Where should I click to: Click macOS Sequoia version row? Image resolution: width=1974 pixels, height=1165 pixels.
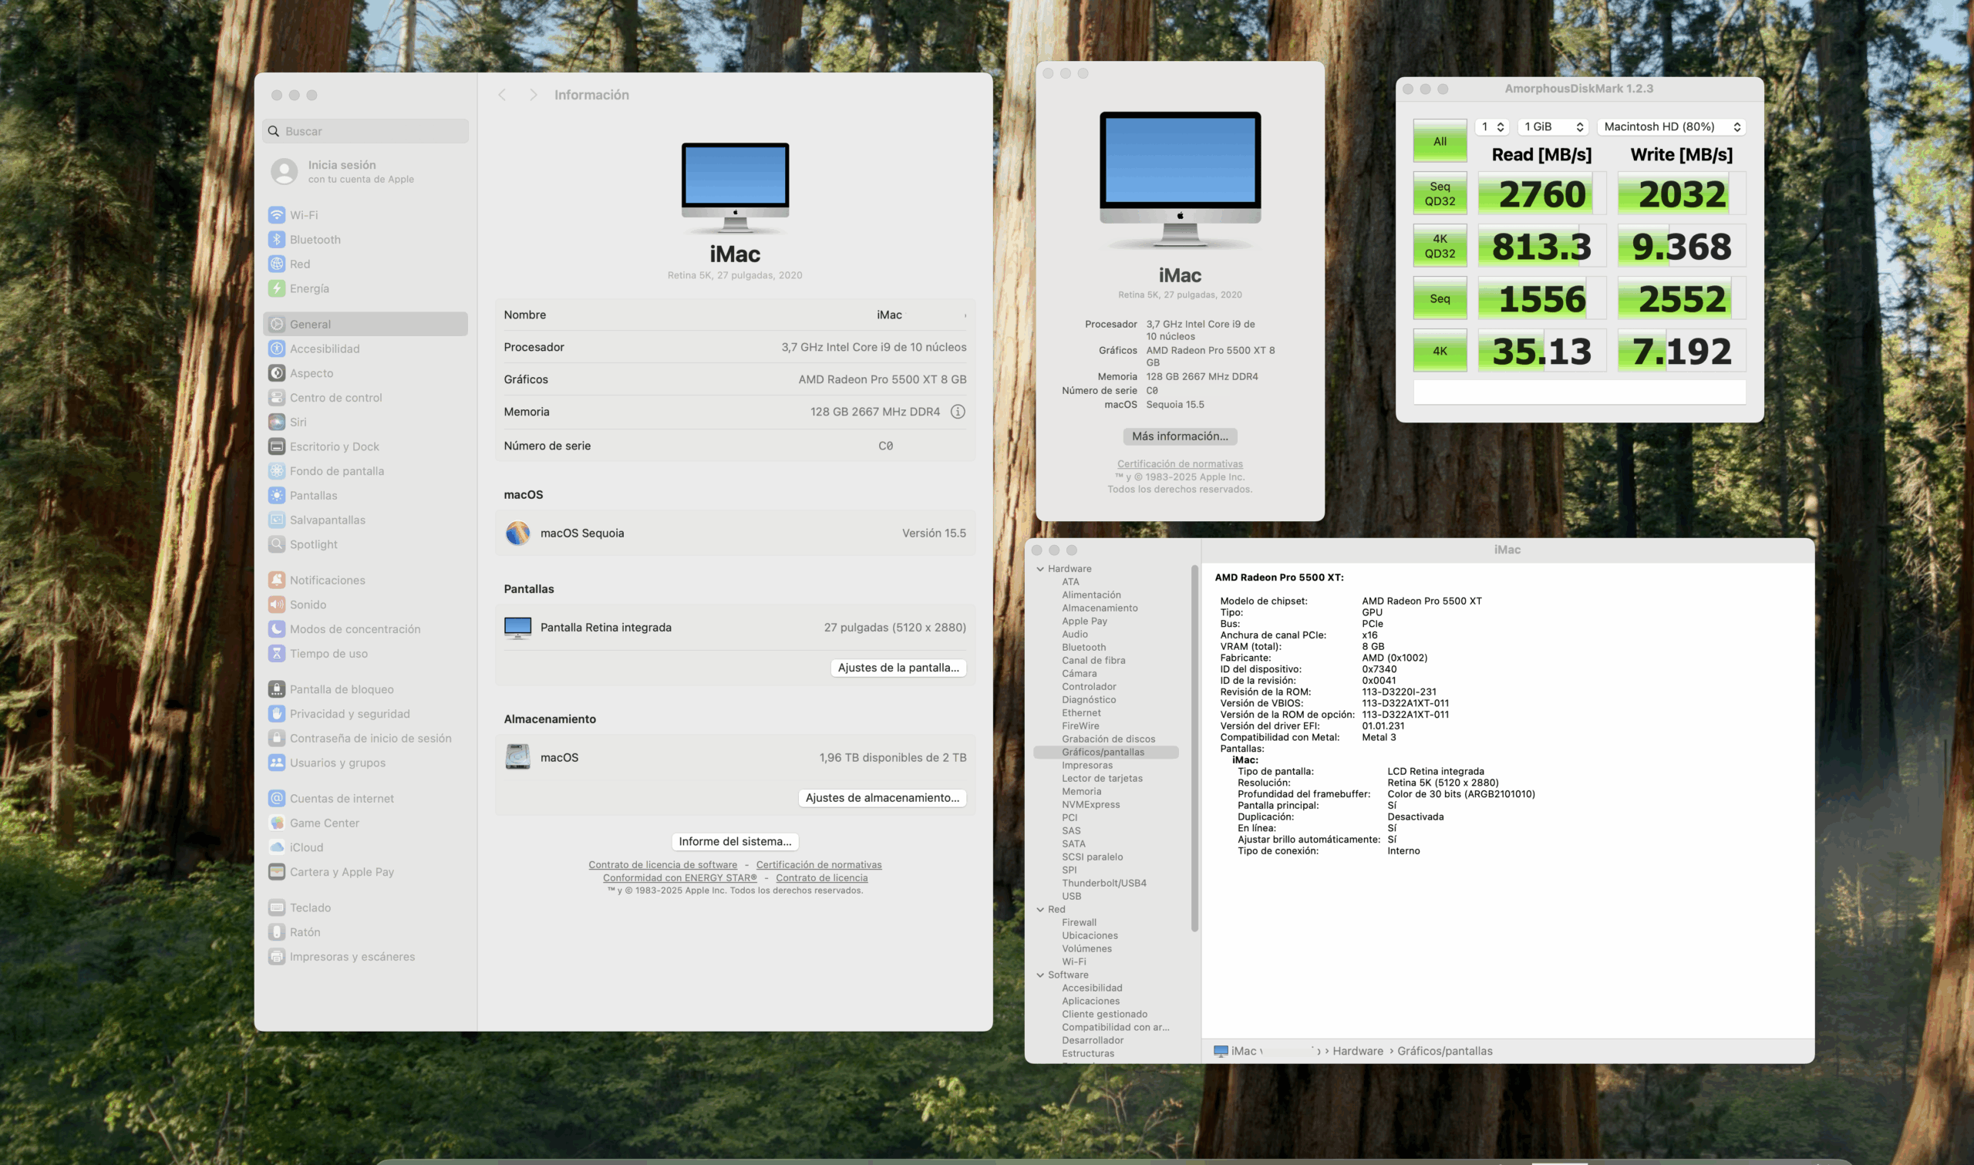pos(735,533)
